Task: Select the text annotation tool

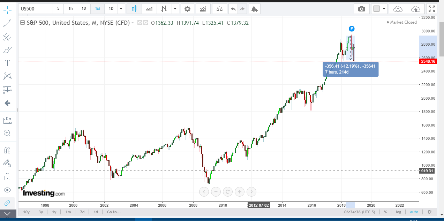Action: [7, 63]
